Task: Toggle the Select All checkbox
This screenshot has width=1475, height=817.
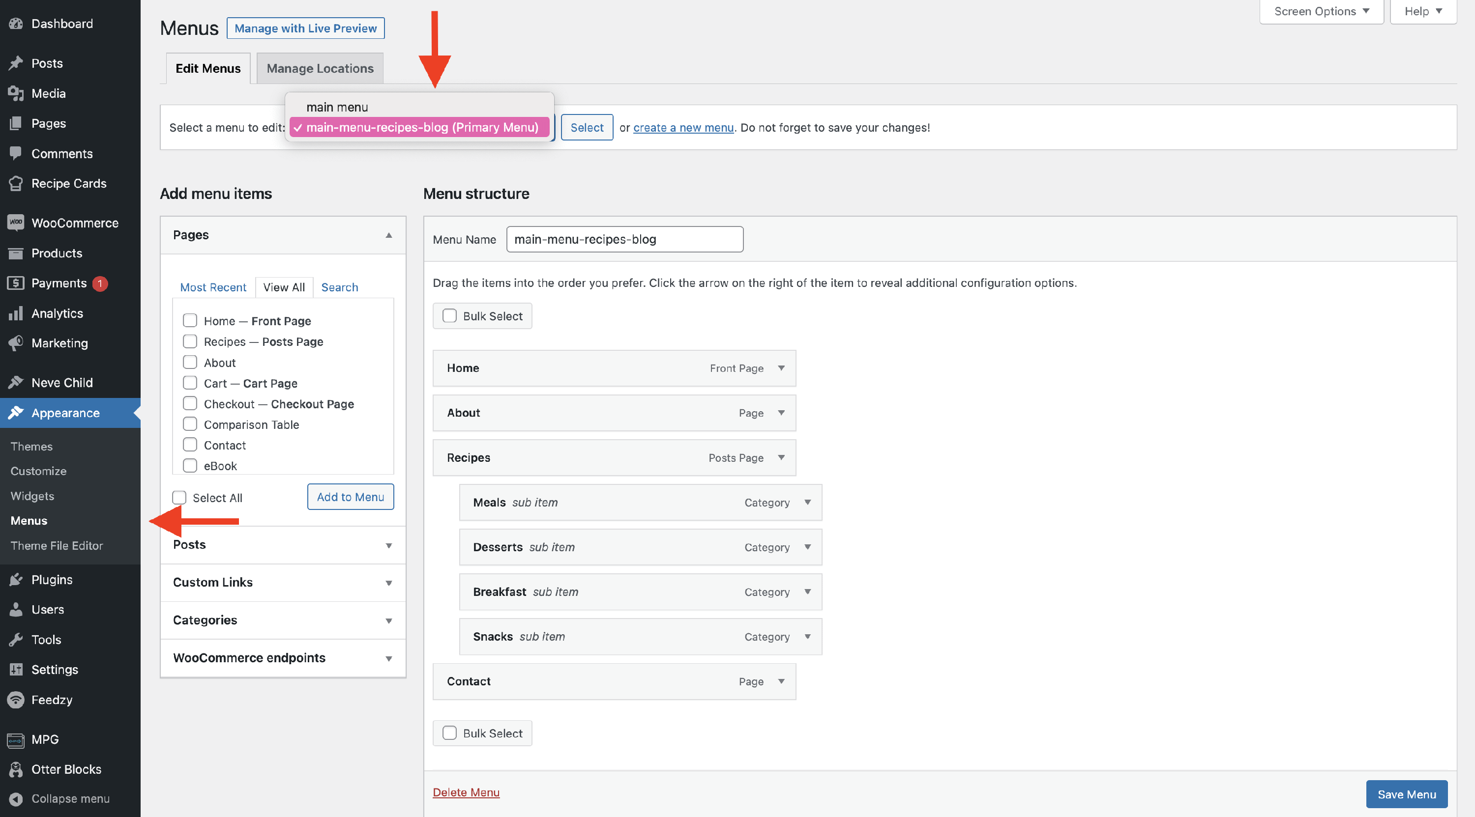Action: pos(179,498)
